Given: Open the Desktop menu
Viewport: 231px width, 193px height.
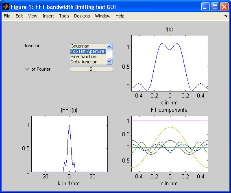Looking at the screenshot, I should [82, 16].
